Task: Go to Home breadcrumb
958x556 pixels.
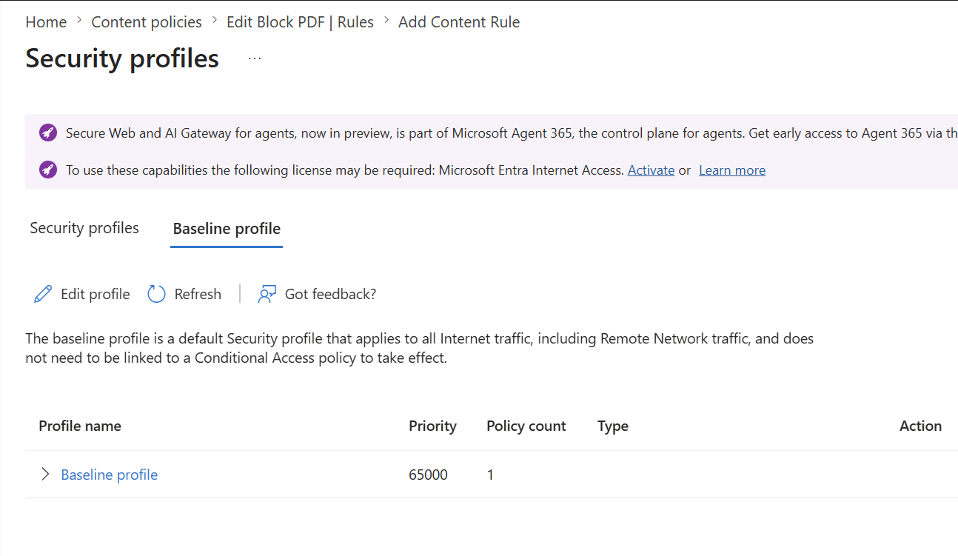Action: [x=46, y=22]
